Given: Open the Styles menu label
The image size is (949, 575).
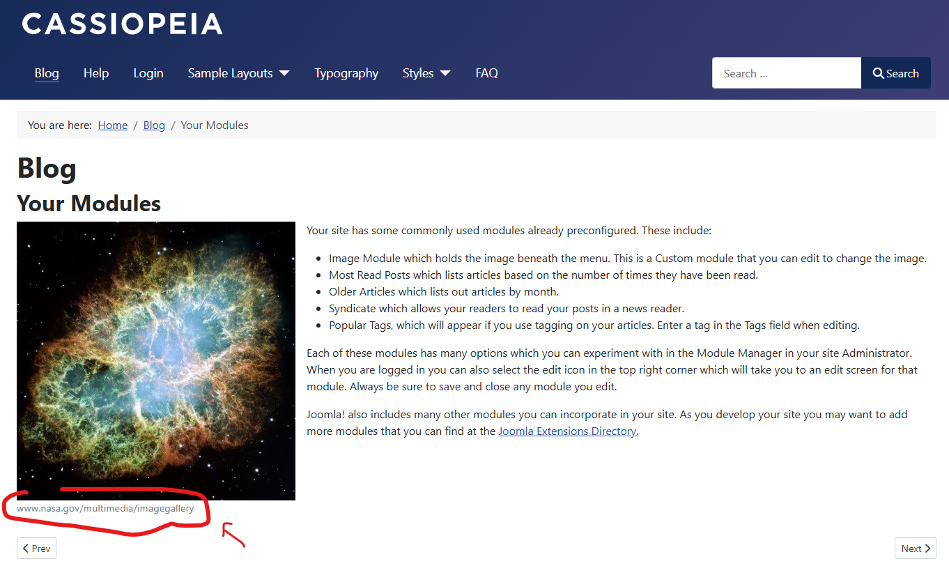Looking at the screenshot, I should pyautogui.click(x=418, y=73).
